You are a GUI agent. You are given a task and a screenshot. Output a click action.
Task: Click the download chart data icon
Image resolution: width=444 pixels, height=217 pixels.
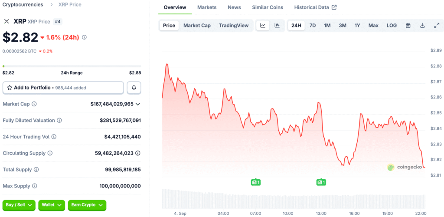pos(422,26)
